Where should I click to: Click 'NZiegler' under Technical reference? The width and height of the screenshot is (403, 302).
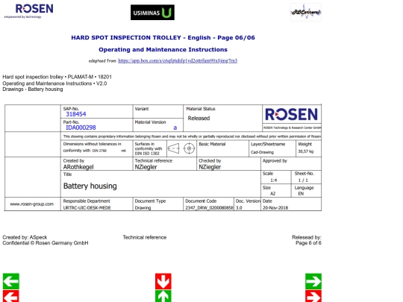click(146, 167)
